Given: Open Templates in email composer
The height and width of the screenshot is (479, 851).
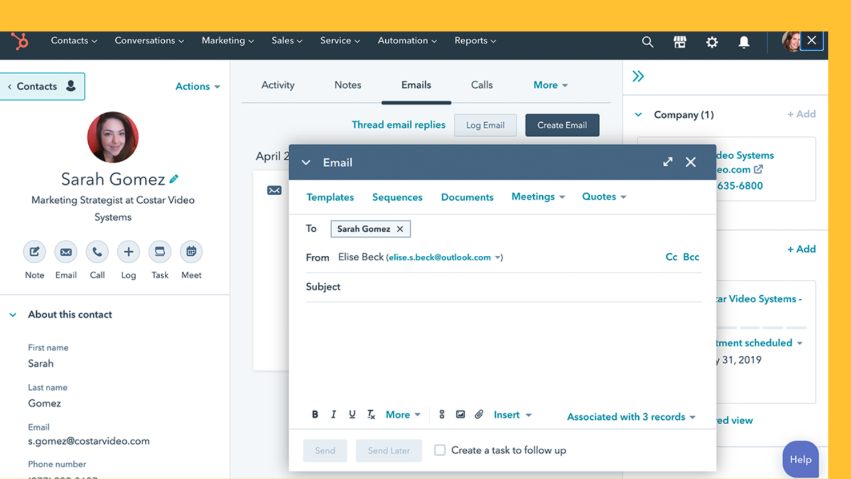Looking at the screenshot, I should [x=330, y=197].
